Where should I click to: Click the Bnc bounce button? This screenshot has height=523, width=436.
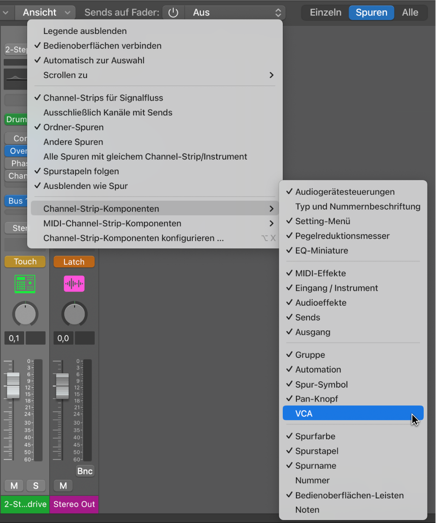(85, 471)
